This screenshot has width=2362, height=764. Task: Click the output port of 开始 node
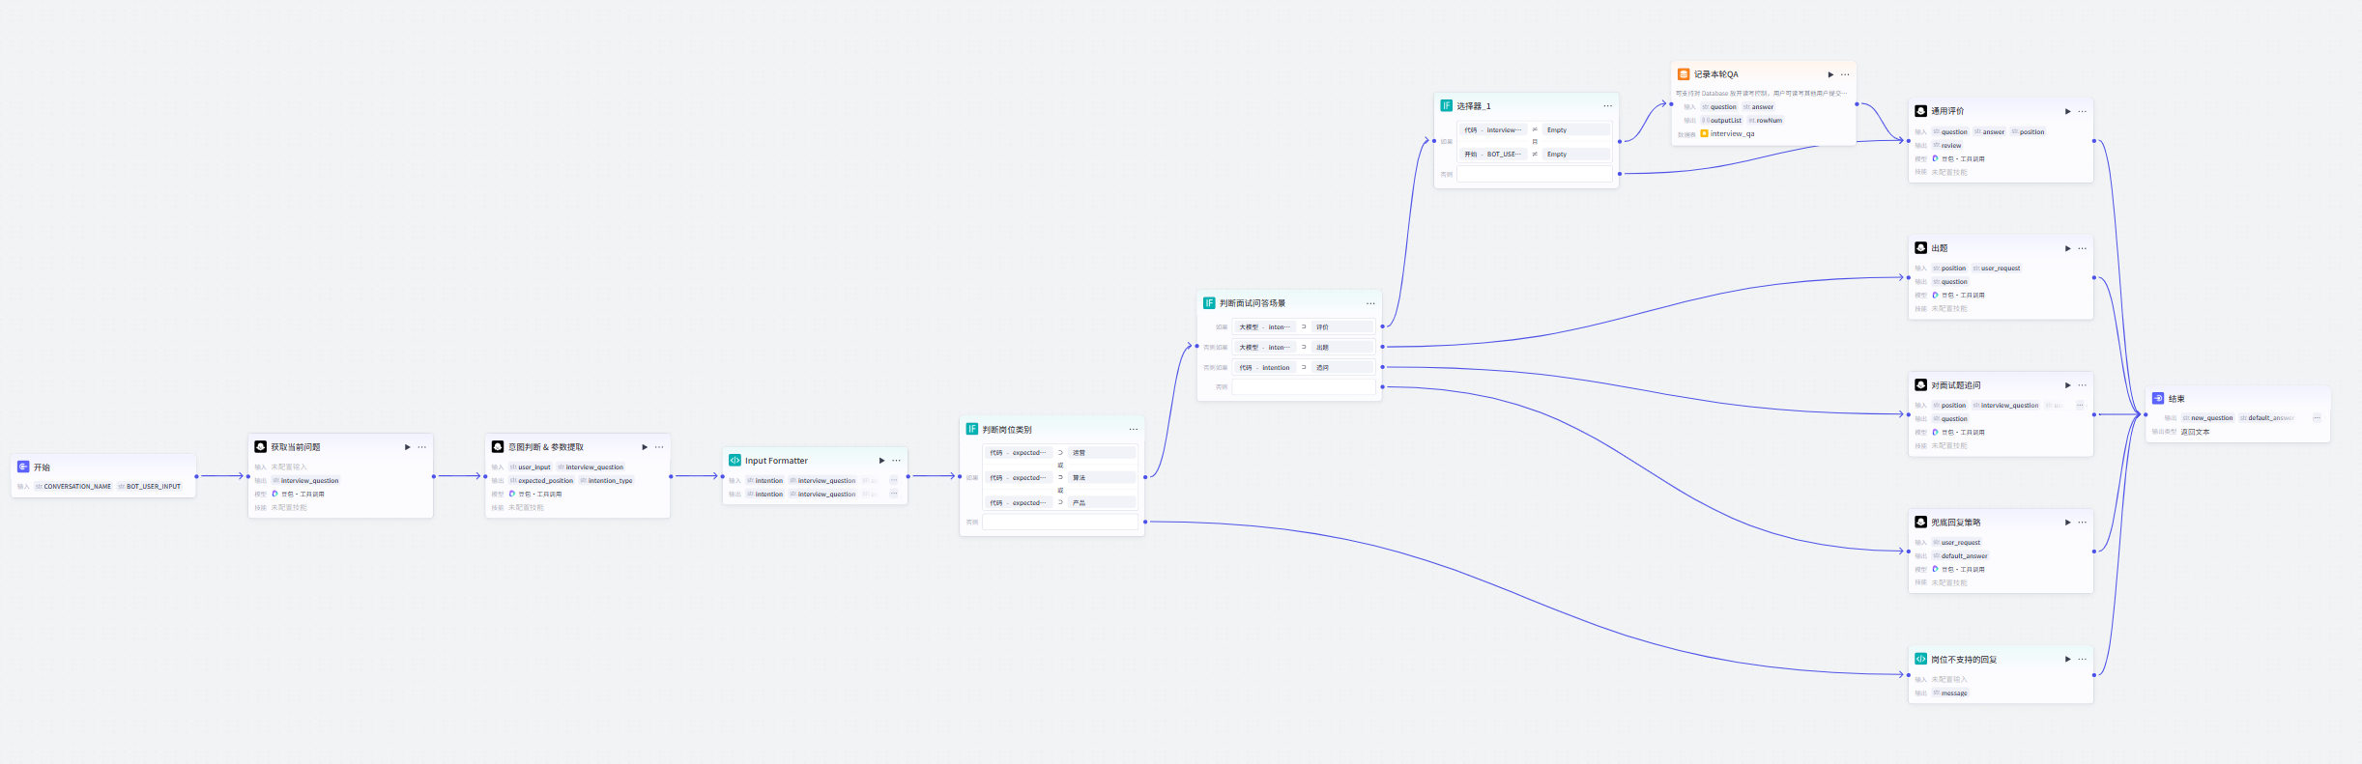[196, 476]
